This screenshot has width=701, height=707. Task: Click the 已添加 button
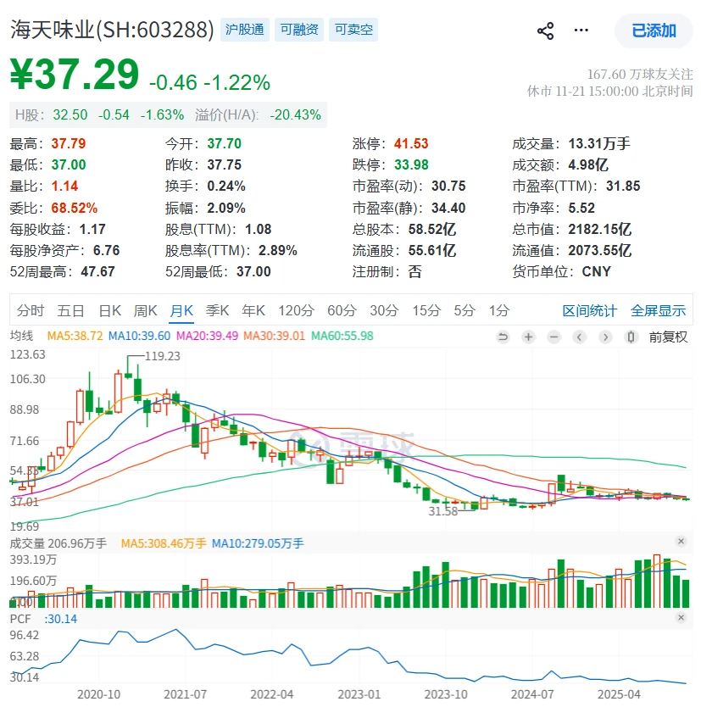tap(654, 31)
